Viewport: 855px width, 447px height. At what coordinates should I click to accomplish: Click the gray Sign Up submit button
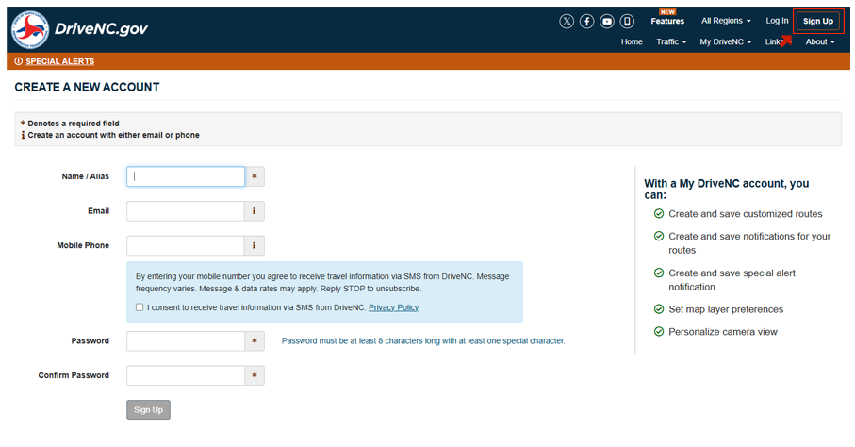(148, 410)
